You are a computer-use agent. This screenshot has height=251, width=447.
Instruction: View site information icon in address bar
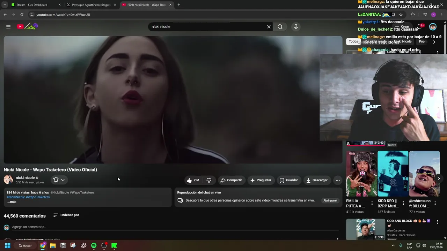point(32,15)
